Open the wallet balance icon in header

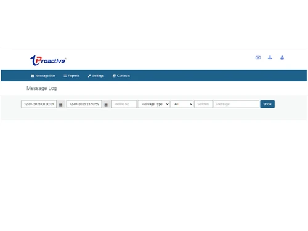pos(258,58)
